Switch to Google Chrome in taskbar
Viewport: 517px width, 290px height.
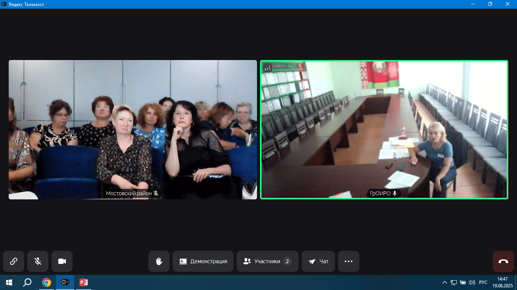(x=47, y=282)
